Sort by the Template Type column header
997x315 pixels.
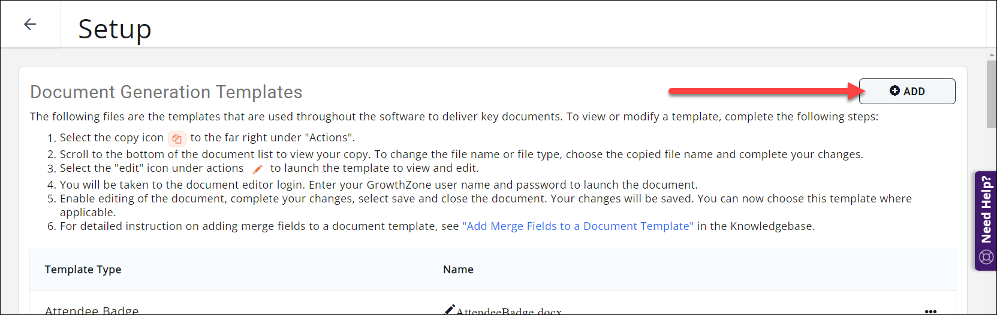pyautogui.click(x=83, y=269)
